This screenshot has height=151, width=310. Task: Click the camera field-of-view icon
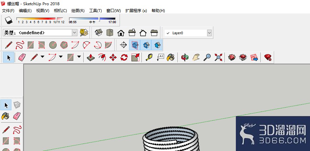tap(123, 45)
